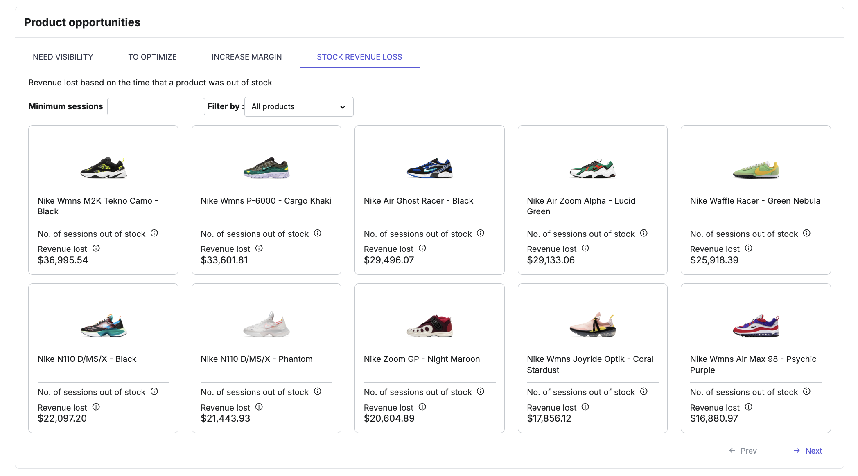This screenshot has height=476, width=858.
Task: Open the Nike N110 D/MS/X Phantom shoe image
Action: click(x=266, y=324)
